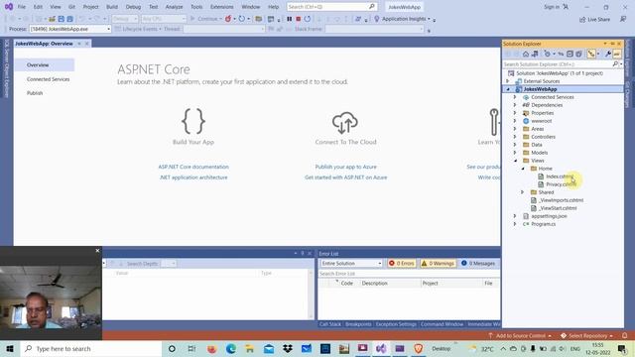This screenshot has height=357, width=635.
Task: Open the File menu
Action: (x=22, y=7)
